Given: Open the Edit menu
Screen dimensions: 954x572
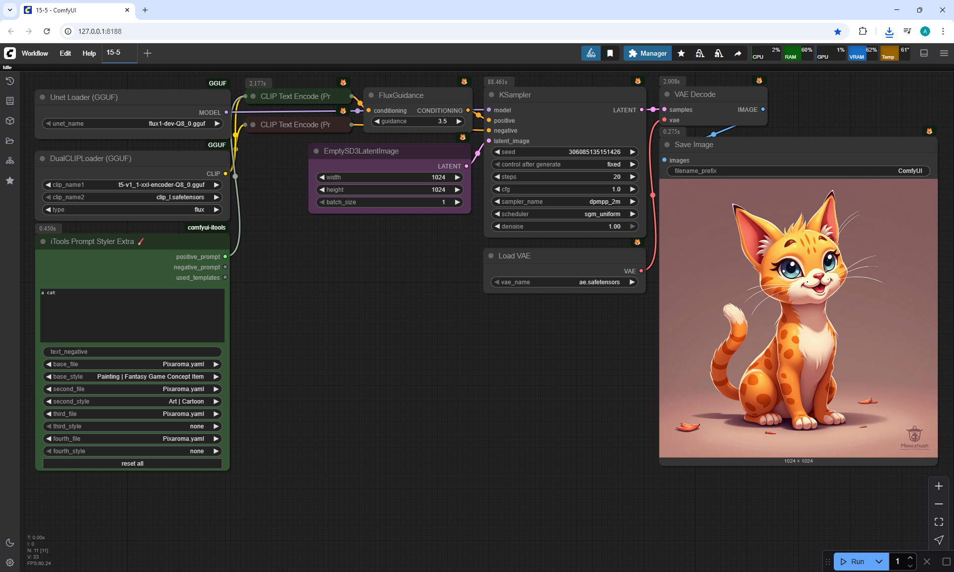Looking at the screenshot, I should [x=65, y=53].
